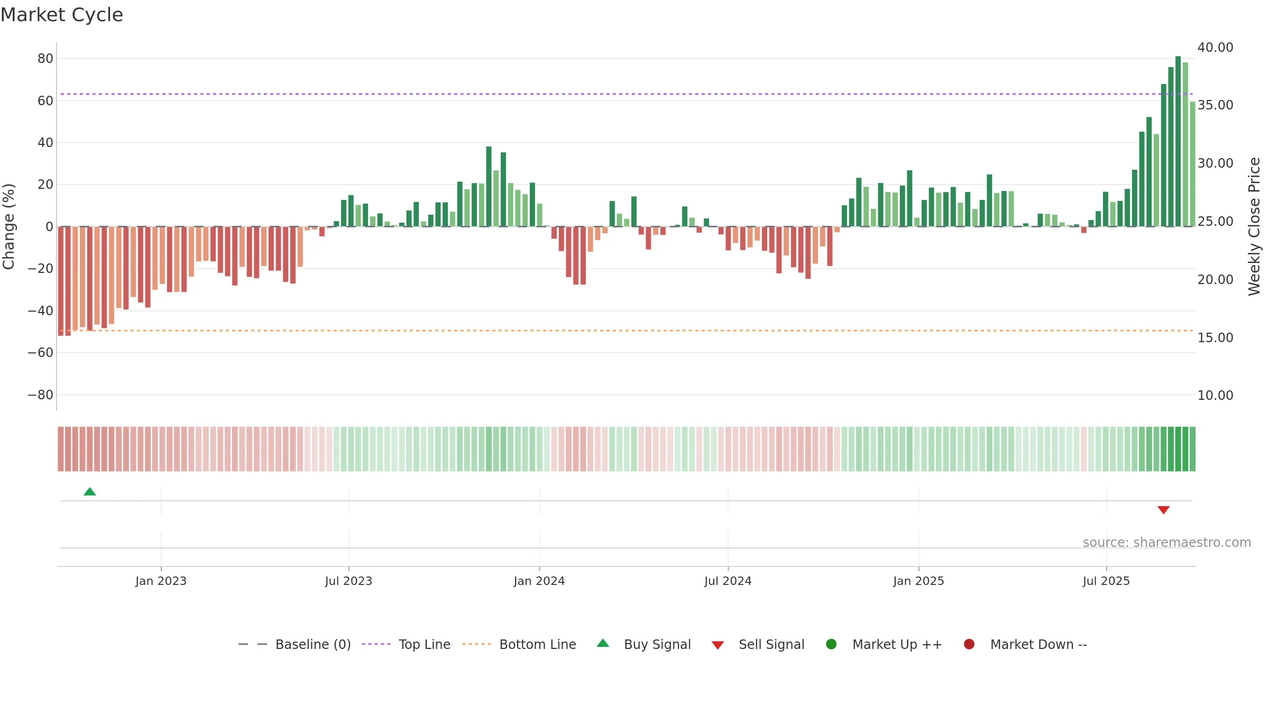1269x714 pixels.
Task: Click the red triangle icon in legend
Action: pyautogui.click(x=718, y=645)
